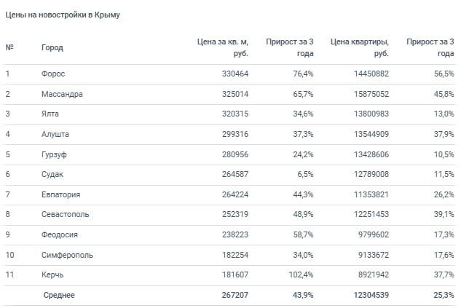
Task: Select the city cell 'Форос'
Action: tap(53, 74)
